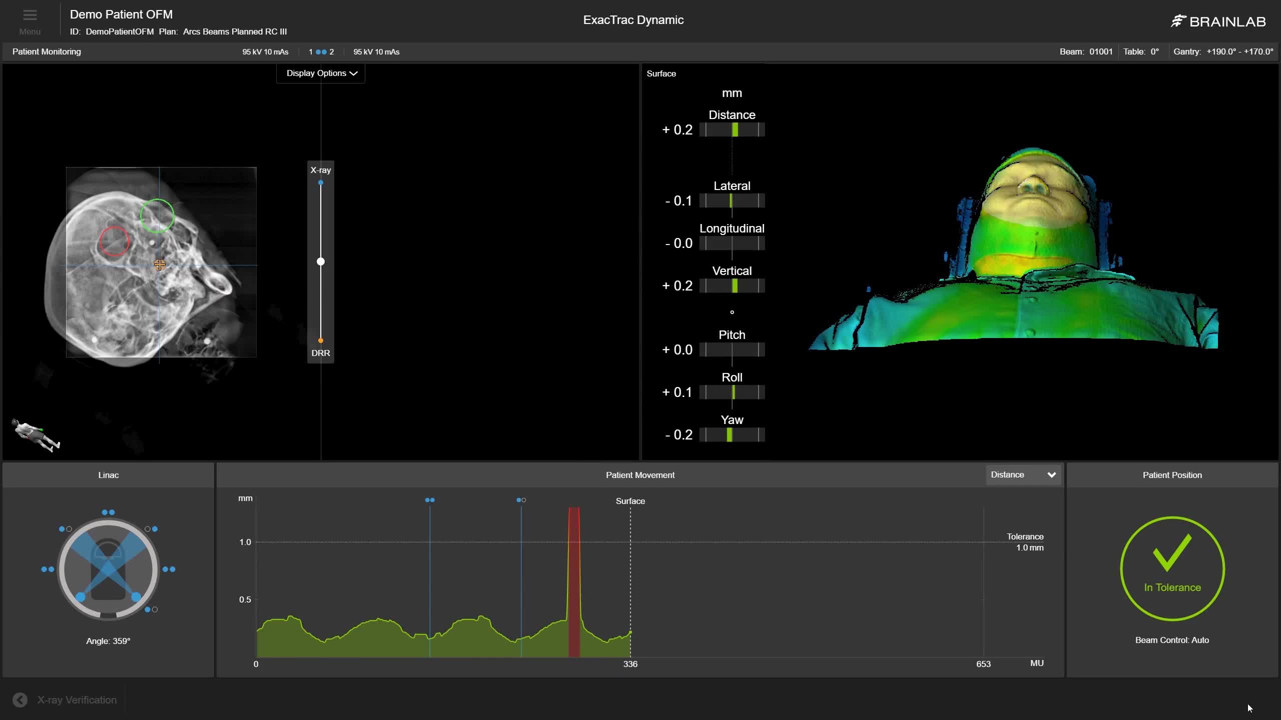The height and width of the screenshot is (720, 1281).
Task: Click the right double-dot marker on Linac dial
Action: tap(169, 569)
